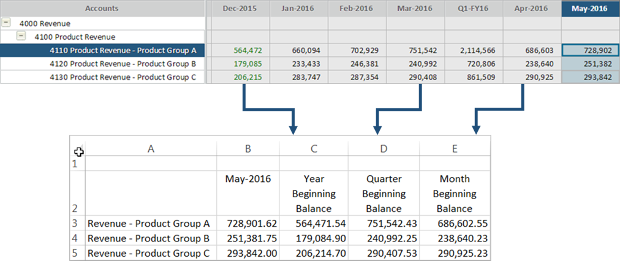Select the cell showing 702,929

click(357, 50)
